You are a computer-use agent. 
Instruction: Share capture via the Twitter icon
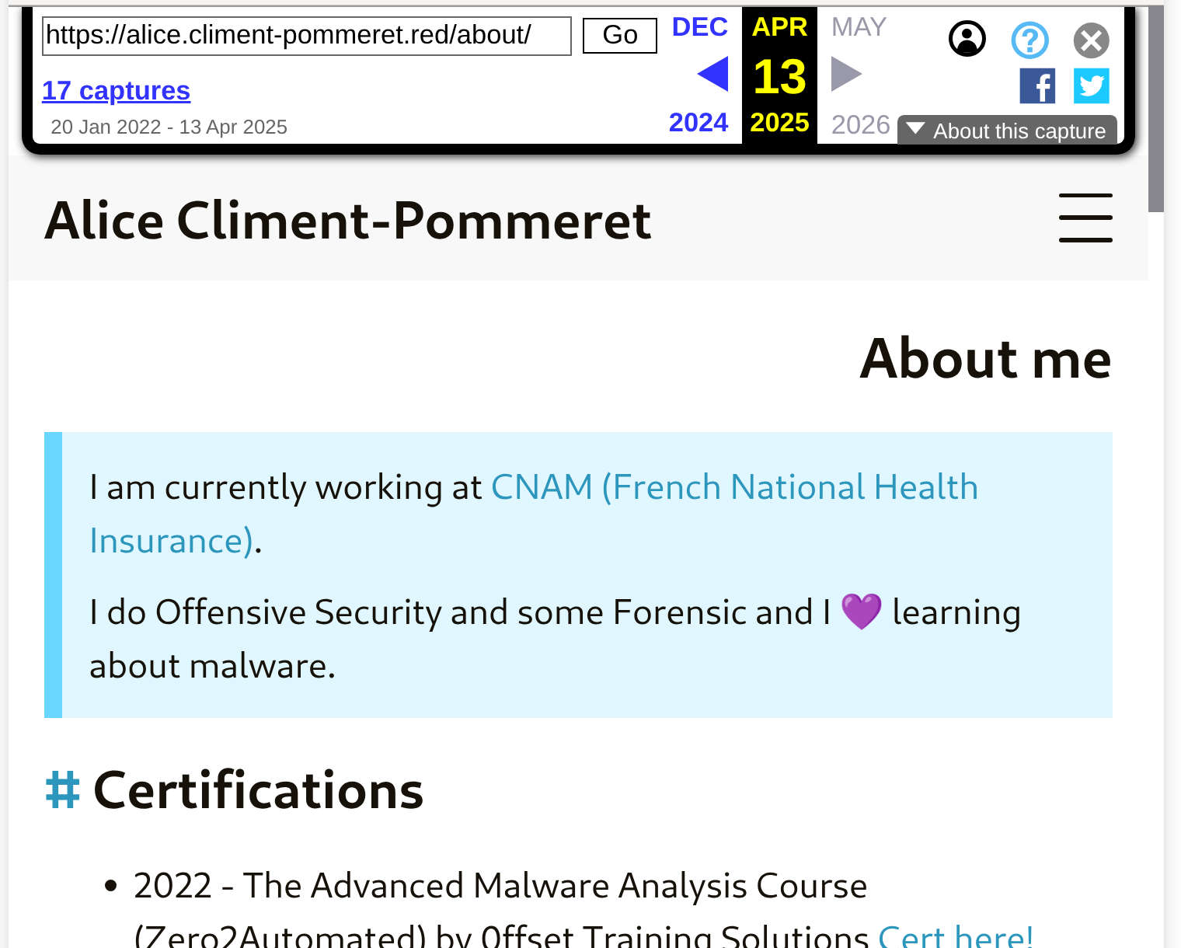[1091, 85]
